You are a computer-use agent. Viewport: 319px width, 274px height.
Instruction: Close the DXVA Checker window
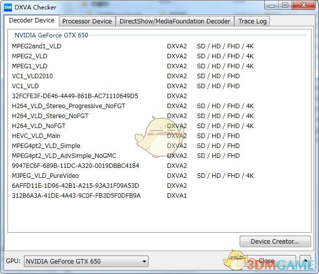point(304,5)
